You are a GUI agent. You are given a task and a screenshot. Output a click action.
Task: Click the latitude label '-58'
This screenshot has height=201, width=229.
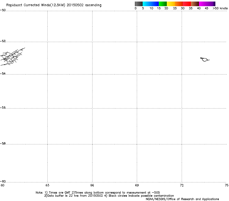(x=3, y=143)
